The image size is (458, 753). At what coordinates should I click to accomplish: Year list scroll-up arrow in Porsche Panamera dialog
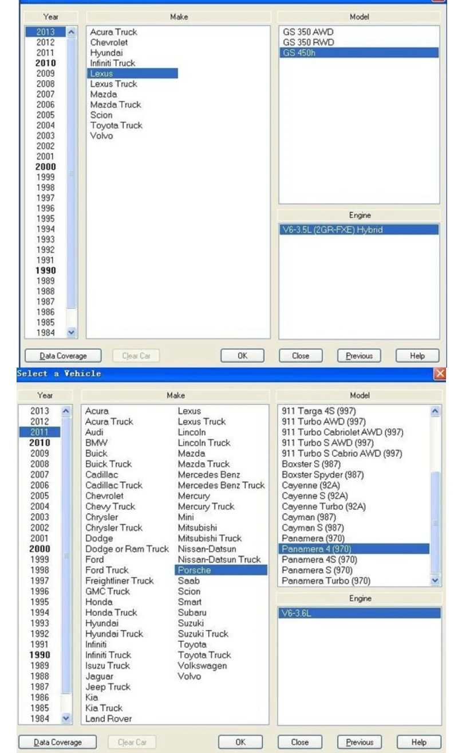[66, 411]
